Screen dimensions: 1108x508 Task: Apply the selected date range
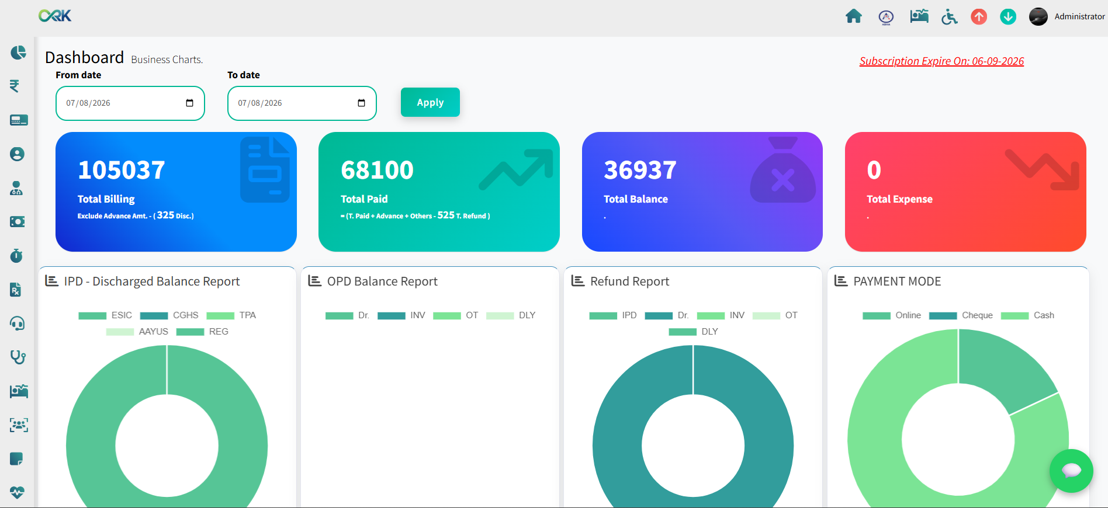pyautogui.click(x=430, y=102)
